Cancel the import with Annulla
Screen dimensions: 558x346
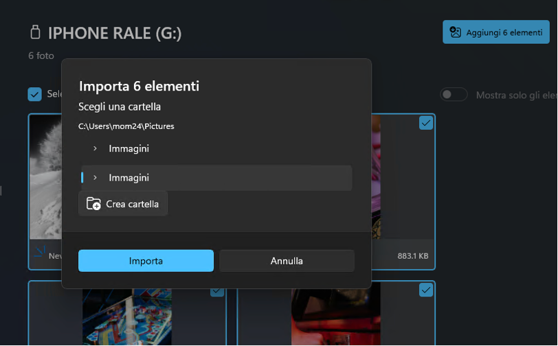pos(287,261)
